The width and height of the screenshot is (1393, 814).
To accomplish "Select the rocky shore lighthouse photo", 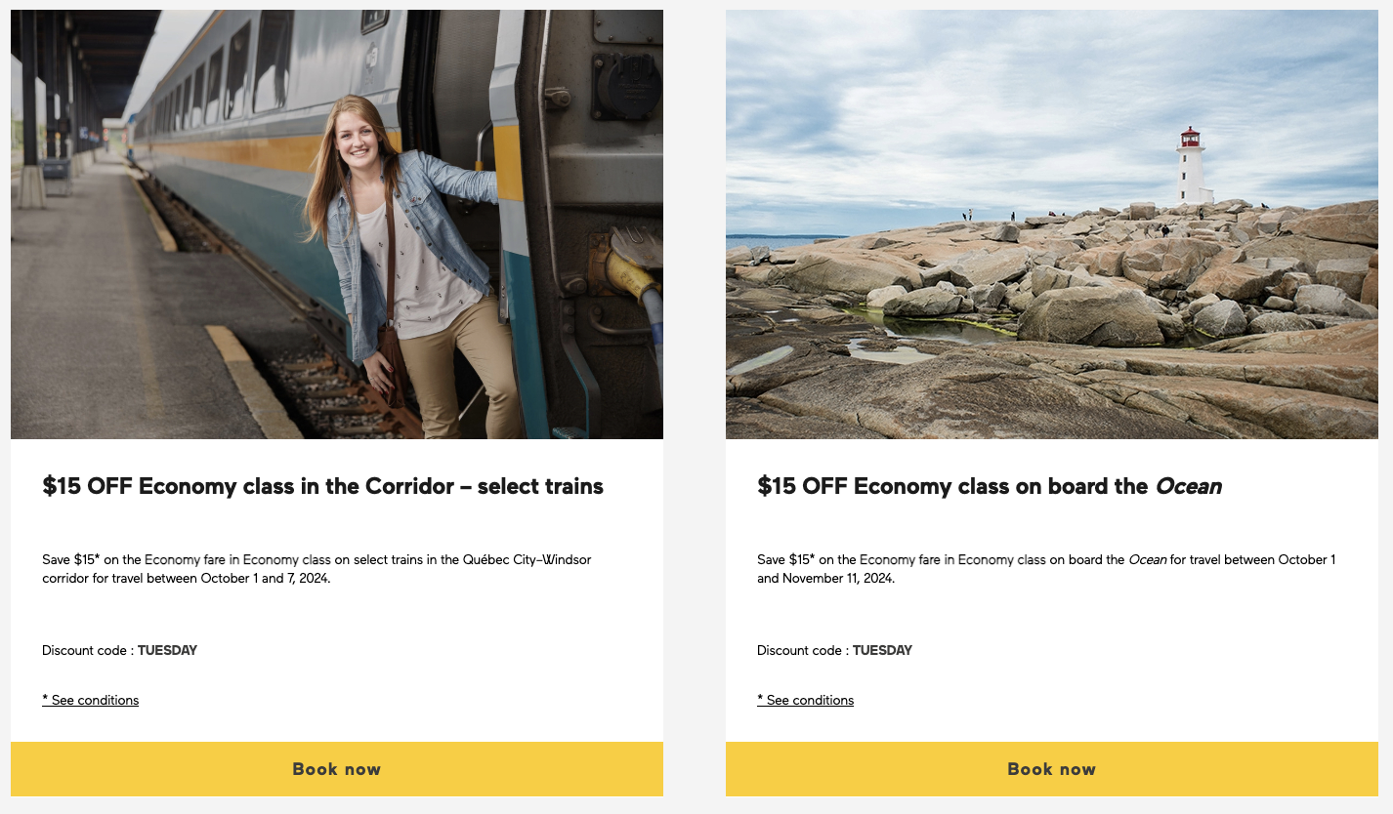I will pos(1051,224).
